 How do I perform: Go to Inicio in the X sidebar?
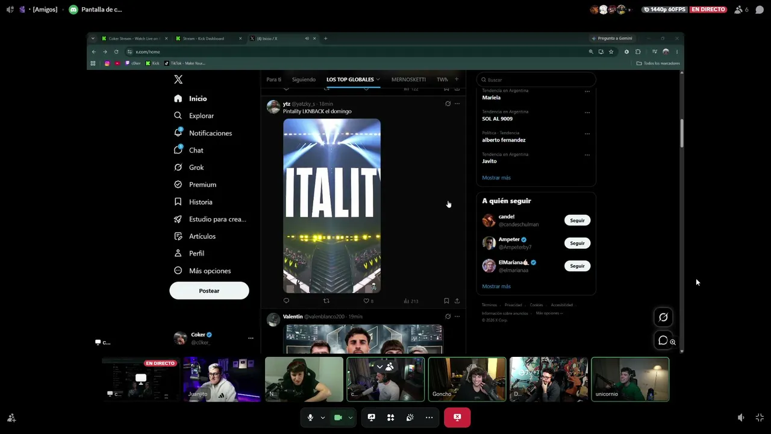coord(190,98)
